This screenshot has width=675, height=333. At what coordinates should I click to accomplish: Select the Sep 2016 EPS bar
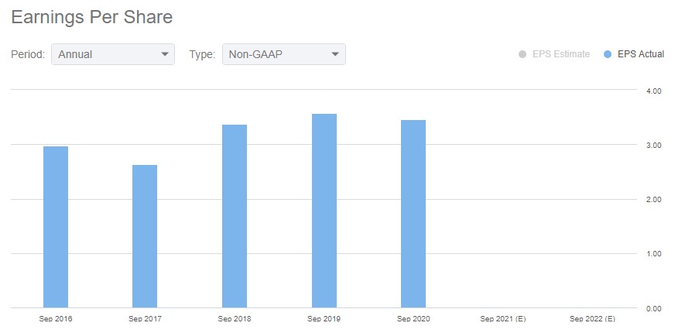point(56,227)
